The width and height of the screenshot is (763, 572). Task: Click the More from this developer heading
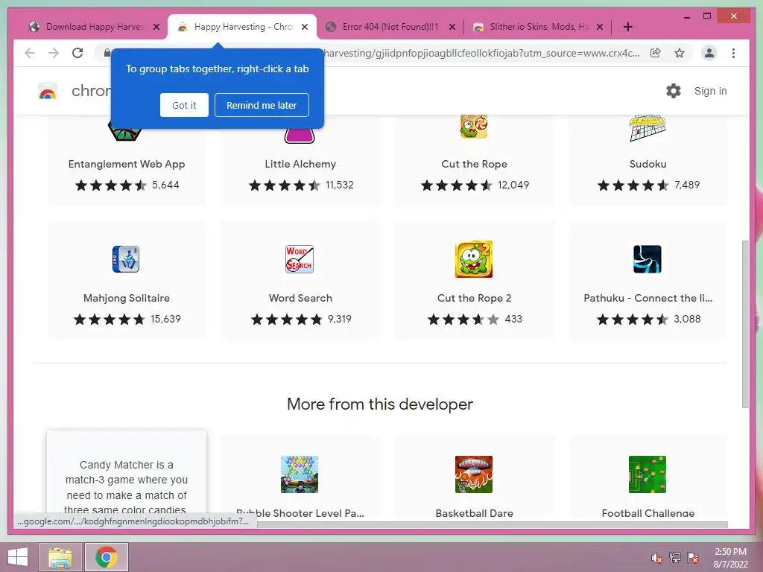(380, 404)
